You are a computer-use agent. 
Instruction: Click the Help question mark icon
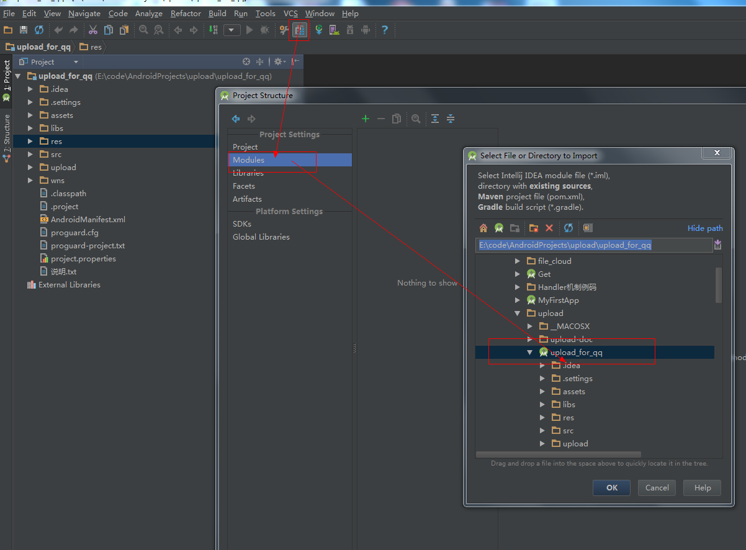click(385, 30)
